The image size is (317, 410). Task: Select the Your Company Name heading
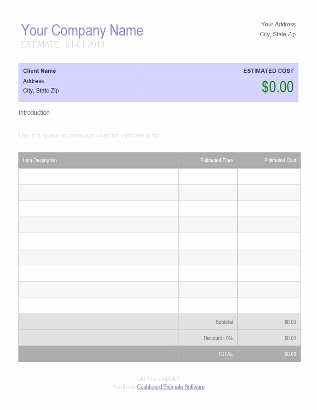(82, 30)
